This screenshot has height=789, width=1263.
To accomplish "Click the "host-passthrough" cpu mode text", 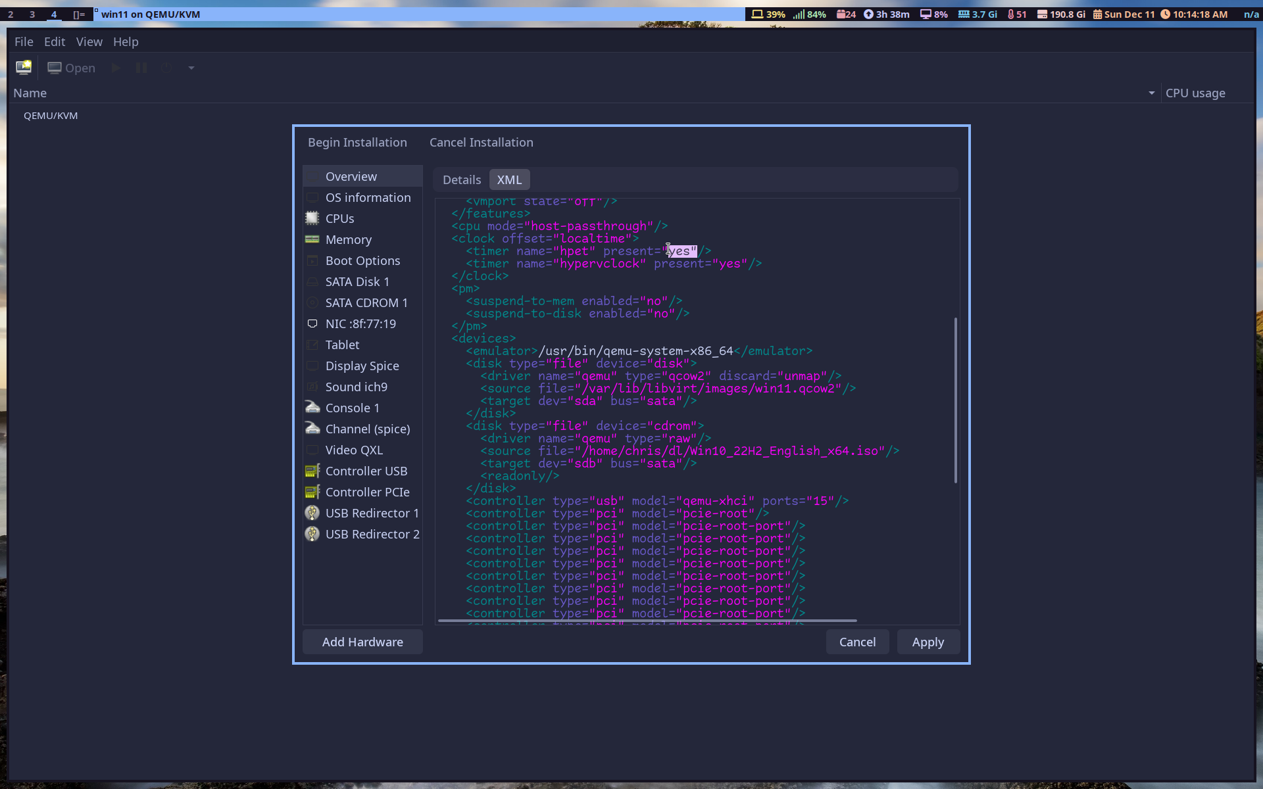I will click(592, 226).
